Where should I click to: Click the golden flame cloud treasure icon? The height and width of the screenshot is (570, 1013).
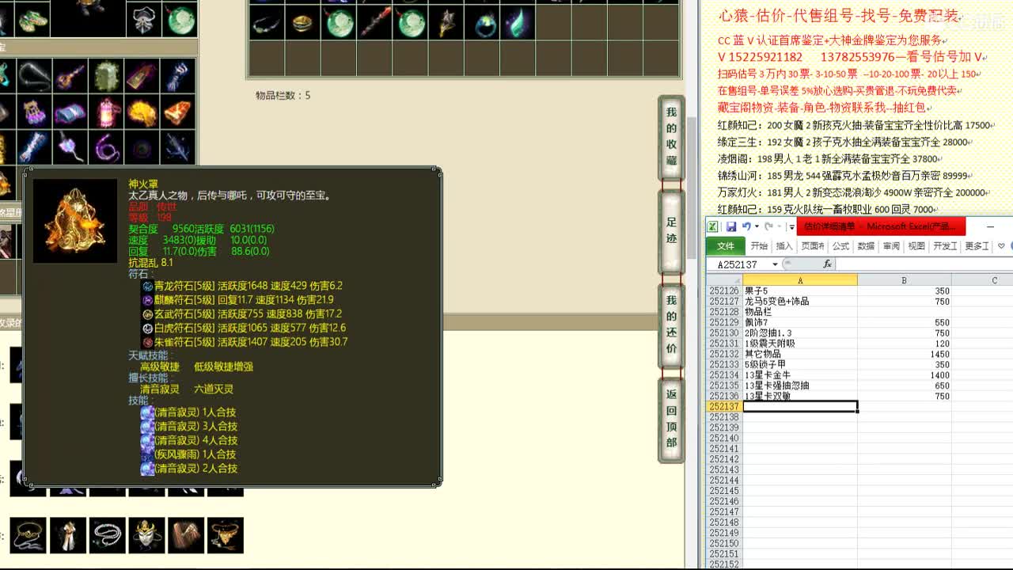(x=142, y=112)
